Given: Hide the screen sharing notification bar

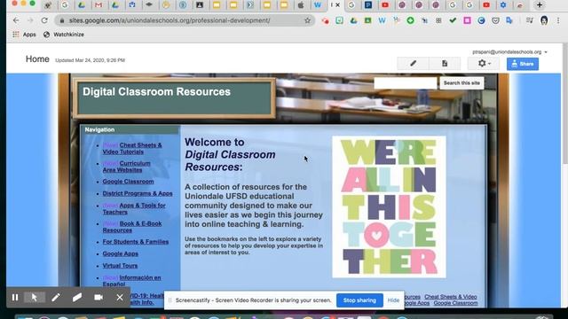Looking at the screenshot, I should [x=393, y=300].
